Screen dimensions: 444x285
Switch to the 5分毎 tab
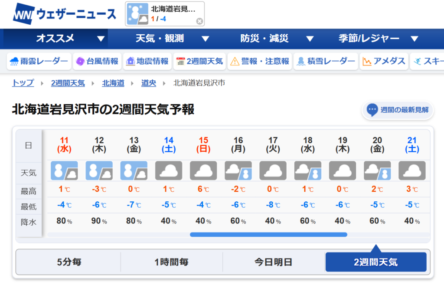pos(69,262)
